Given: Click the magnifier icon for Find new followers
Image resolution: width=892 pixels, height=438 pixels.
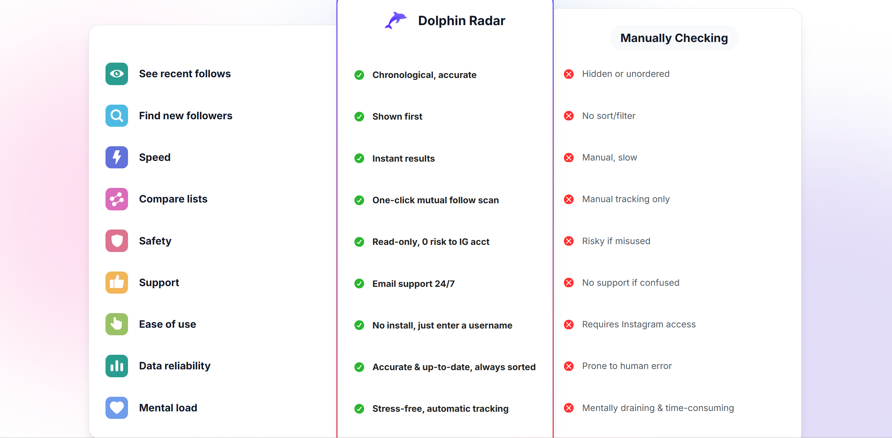Looking at the screenshot, I should 116,115.
